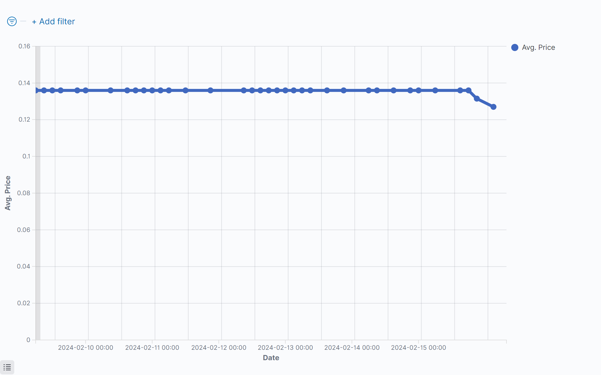Click the last, lowest data point
Viewport: 601px width, 375px height.
[x=493, y=107]
